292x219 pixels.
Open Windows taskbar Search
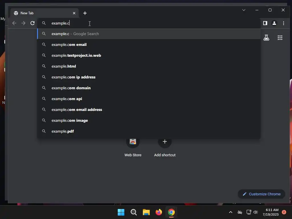click(x=133, y=212)
